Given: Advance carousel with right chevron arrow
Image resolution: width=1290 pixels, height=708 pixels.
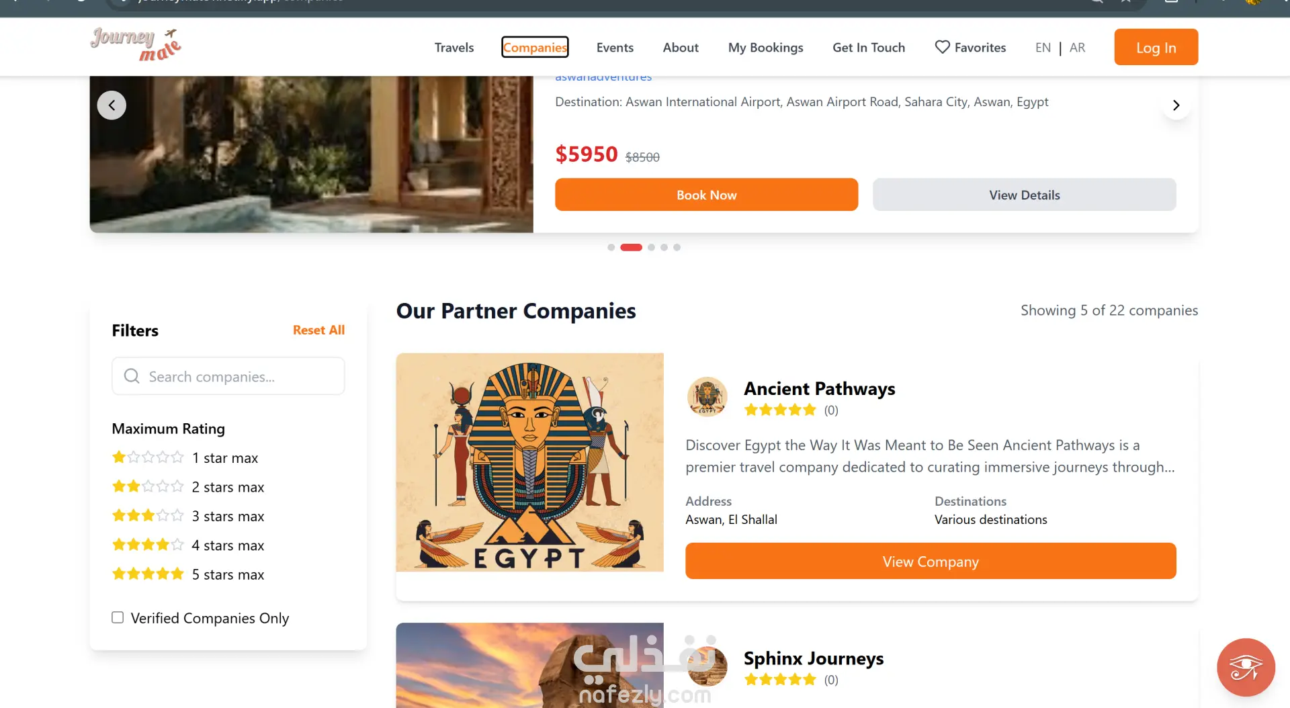Looking at the screenshot, I should 1176,105.
